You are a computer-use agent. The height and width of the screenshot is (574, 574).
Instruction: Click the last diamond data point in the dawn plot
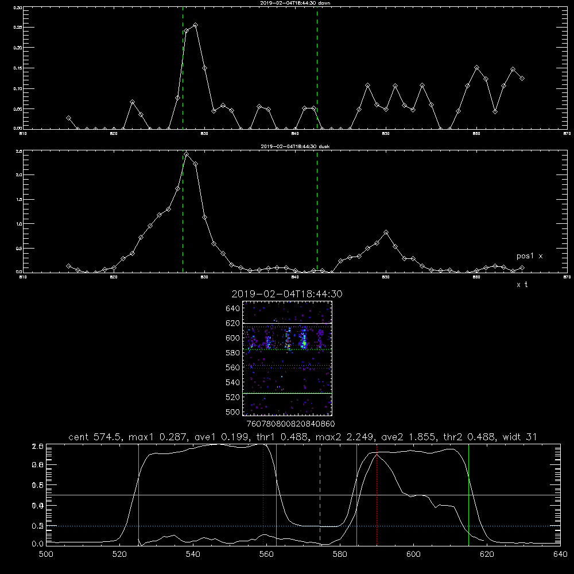[522, 78]
